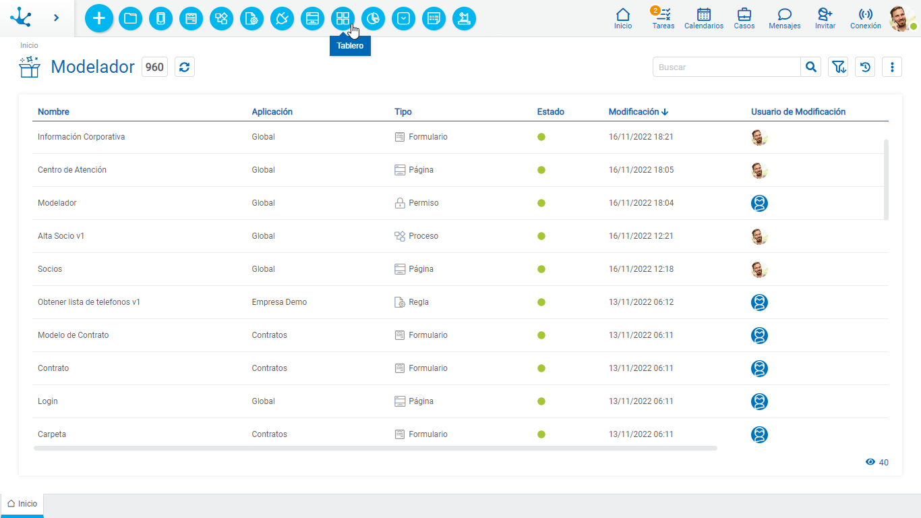Open the Login row

(x=460, y=401)
